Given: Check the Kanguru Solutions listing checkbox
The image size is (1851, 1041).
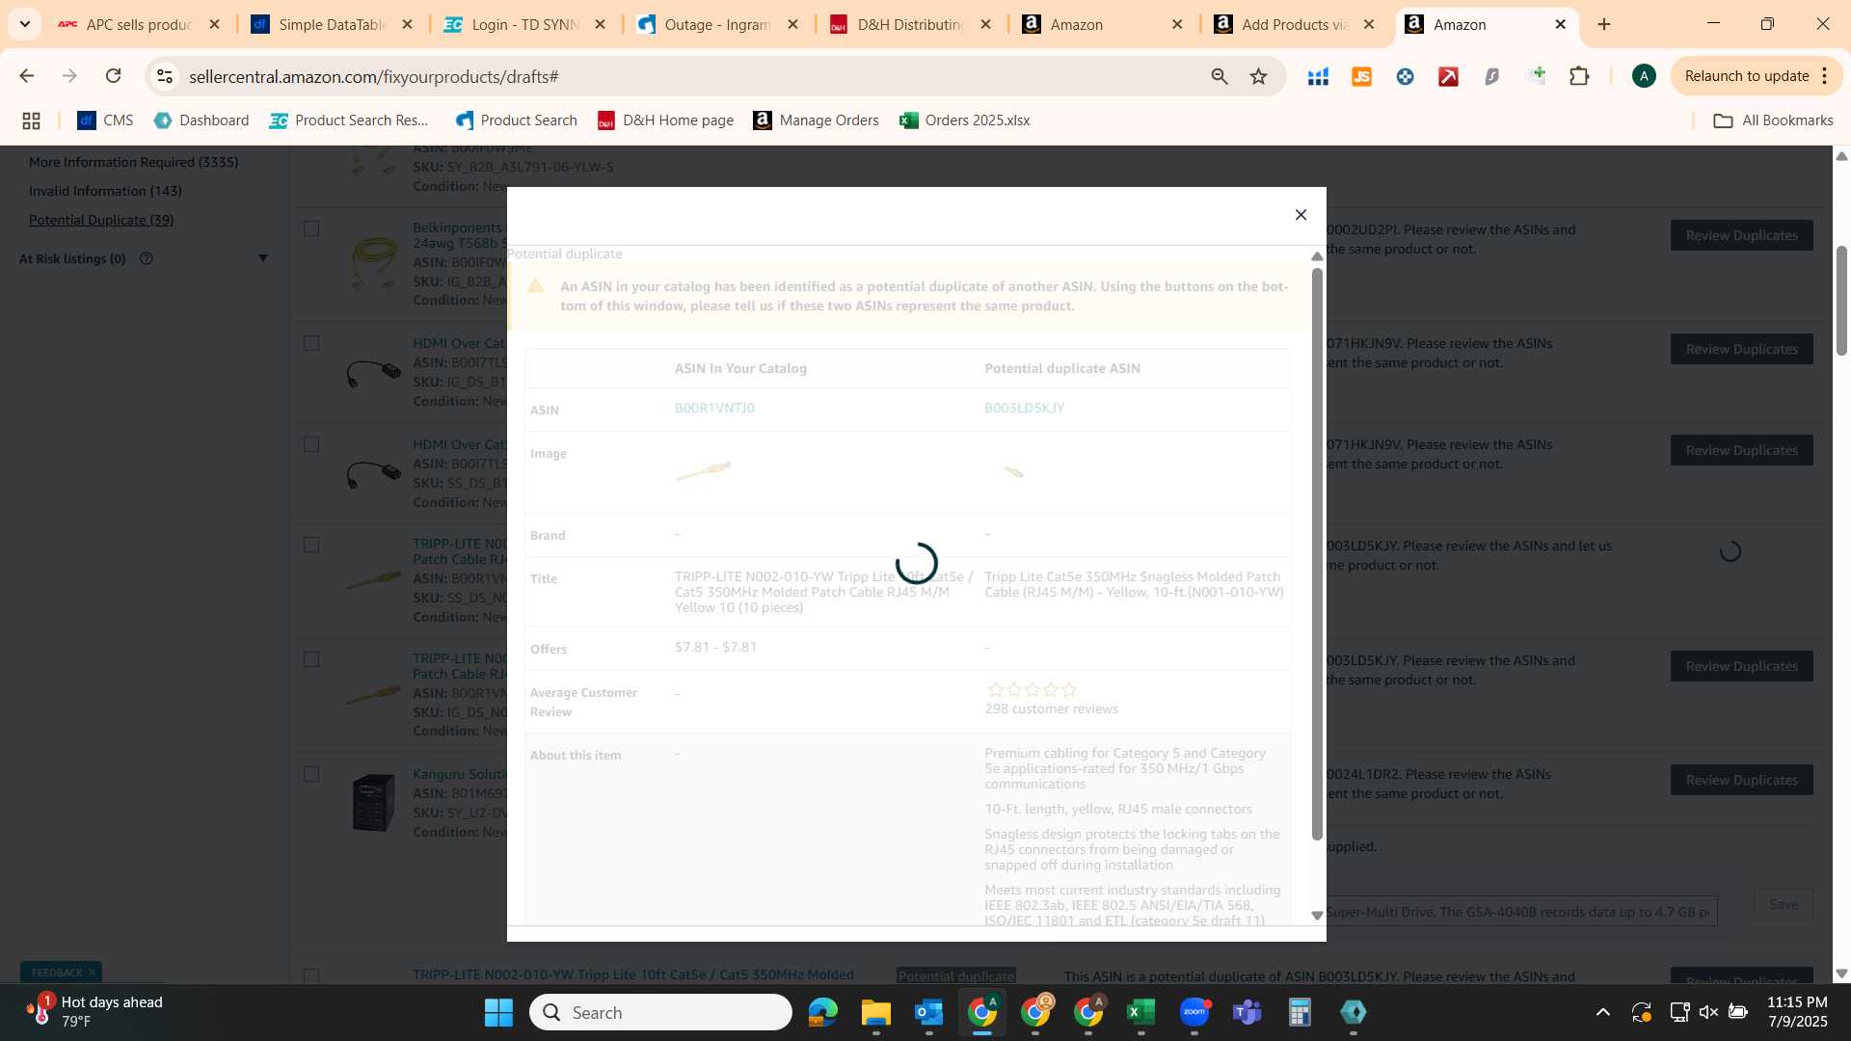Looking at the screenshot, I should [x=311, y=775].
